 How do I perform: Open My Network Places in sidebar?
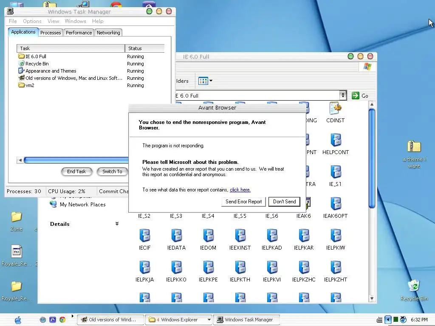(x=78, y=205)
